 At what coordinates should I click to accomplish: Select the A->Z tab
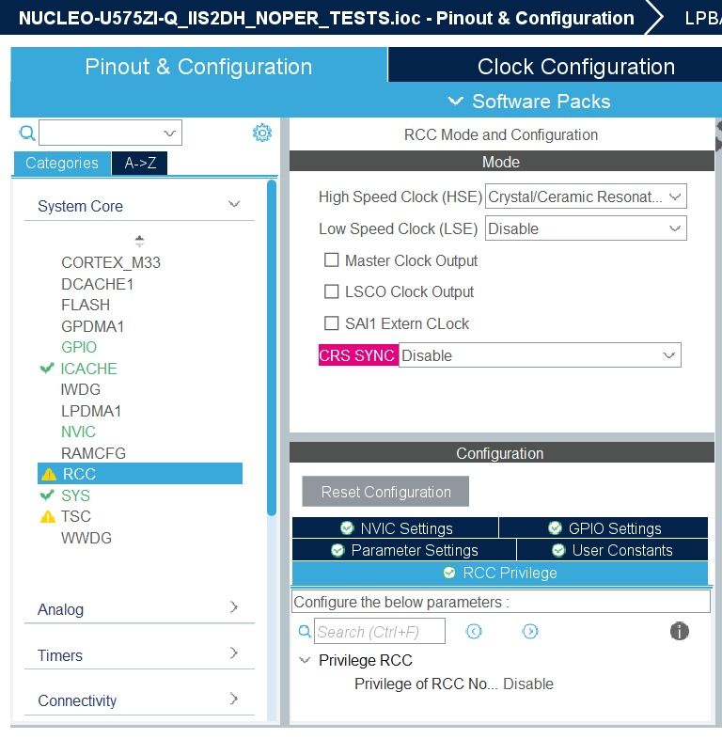[x=140, y=163]
